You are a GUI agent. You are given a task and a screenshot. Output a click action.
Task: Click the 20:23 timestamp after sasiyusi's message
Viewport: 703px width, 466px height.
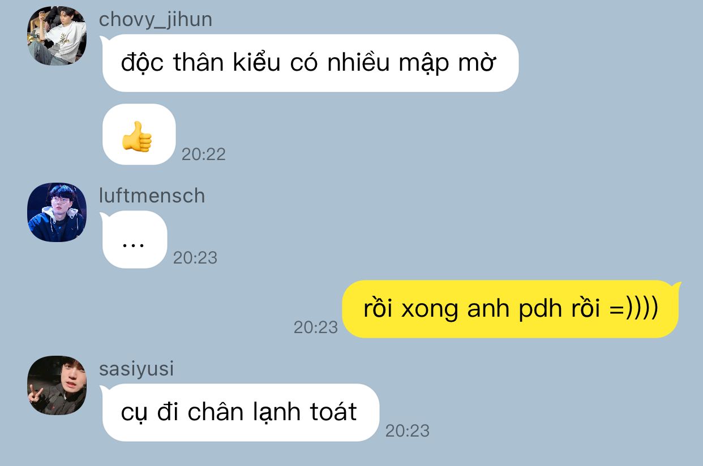click(x=408, y=431)
